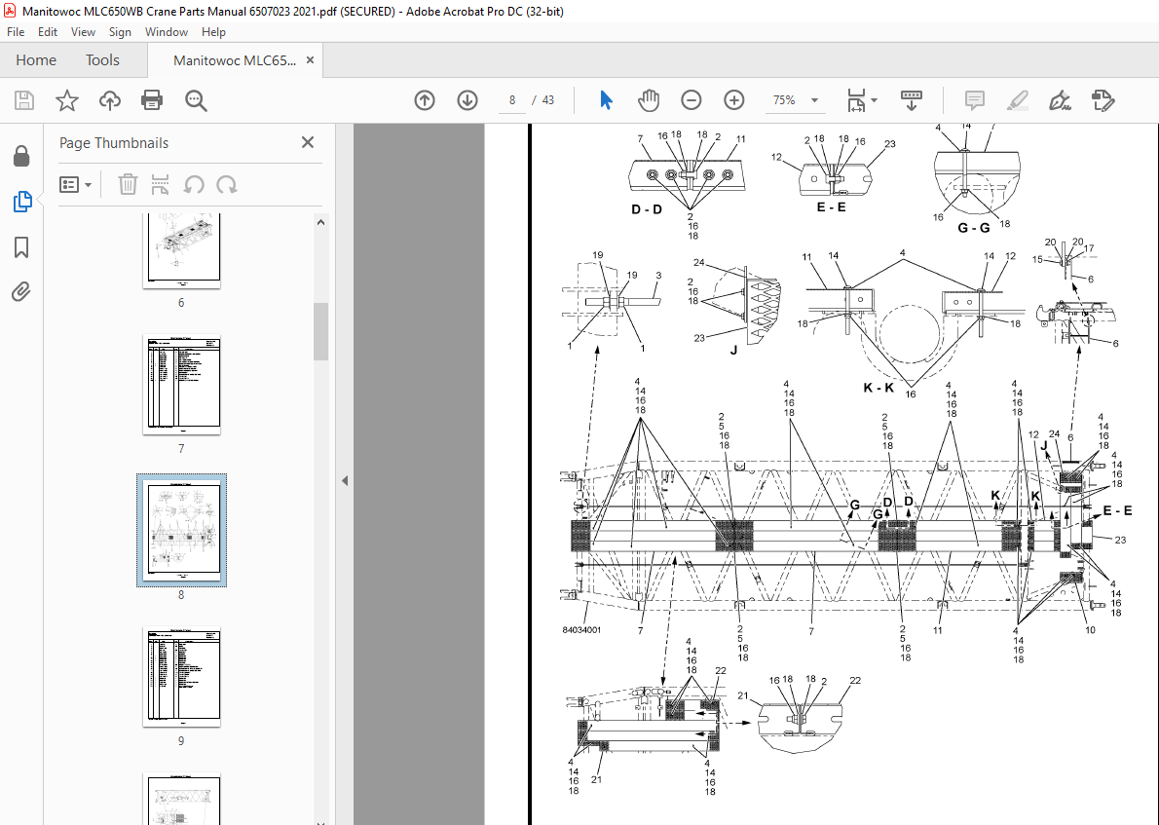Open the Attachments paperclip panel
This screenshot has width=1159, height=825.
coord(21,292)
